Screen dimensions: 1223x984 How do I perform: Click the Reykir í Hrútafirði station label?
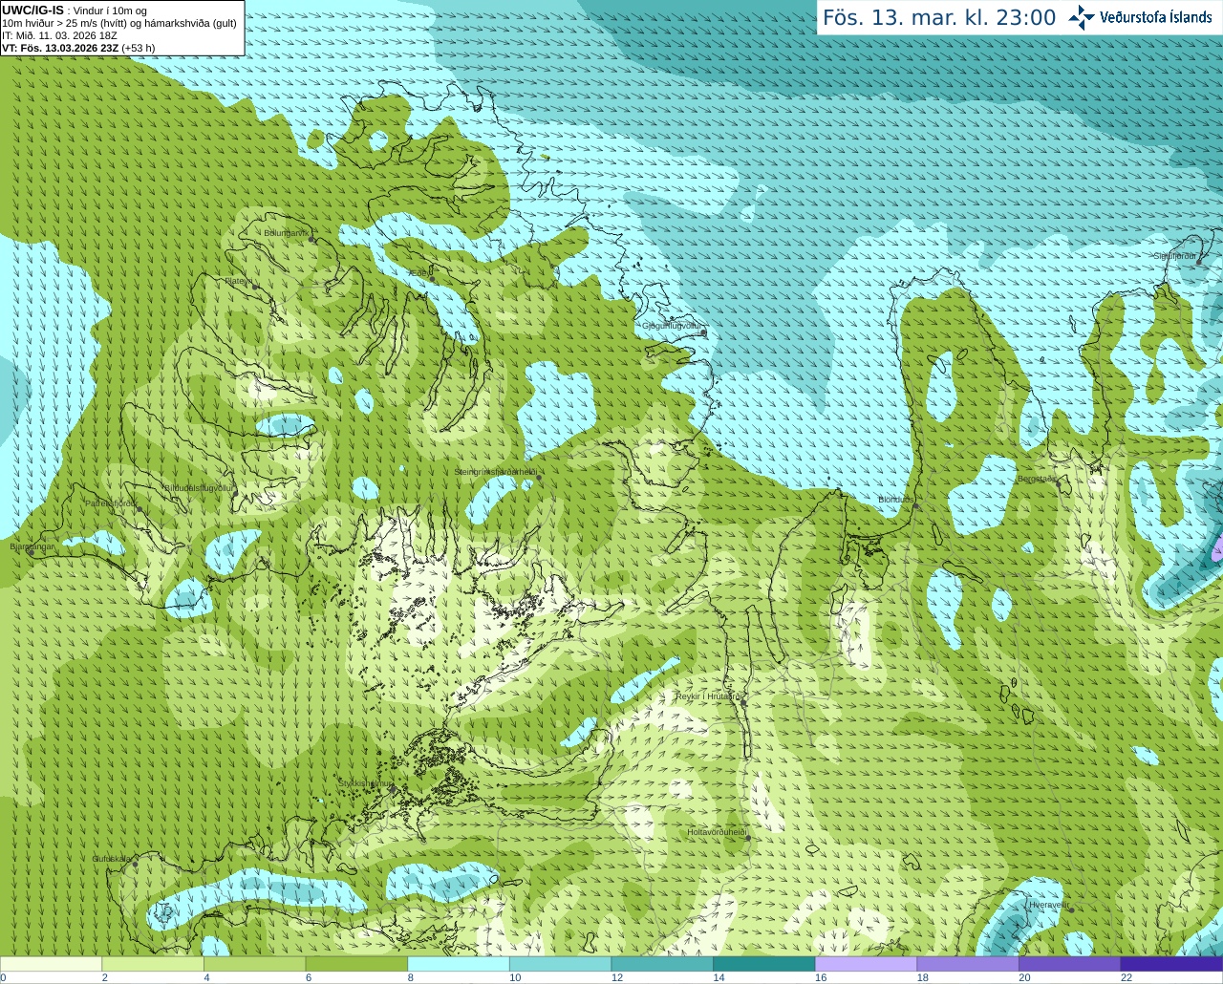pyautogui.click(x=710, y=696)
